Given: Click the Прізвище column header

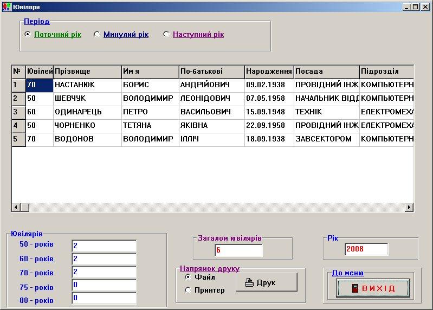Looking at the screenshot, I should [87, 72].
